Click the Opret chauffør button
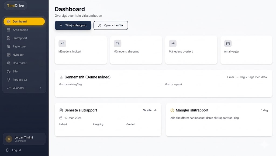 pyautogui.click(x=111, y=25)
